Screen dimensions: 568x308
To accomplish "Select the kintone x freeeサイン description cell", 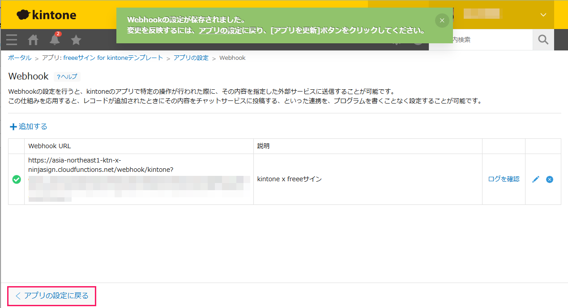I will pyautogui.click(x=368, y=179).
